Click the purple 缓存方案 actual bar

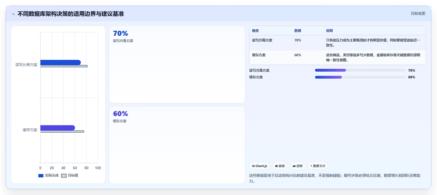[x=58, y=128]
